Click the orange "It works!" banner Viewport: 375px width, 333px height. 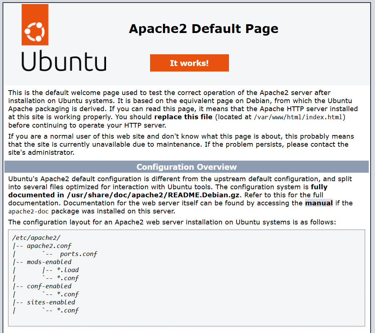[x=189, y=63]
